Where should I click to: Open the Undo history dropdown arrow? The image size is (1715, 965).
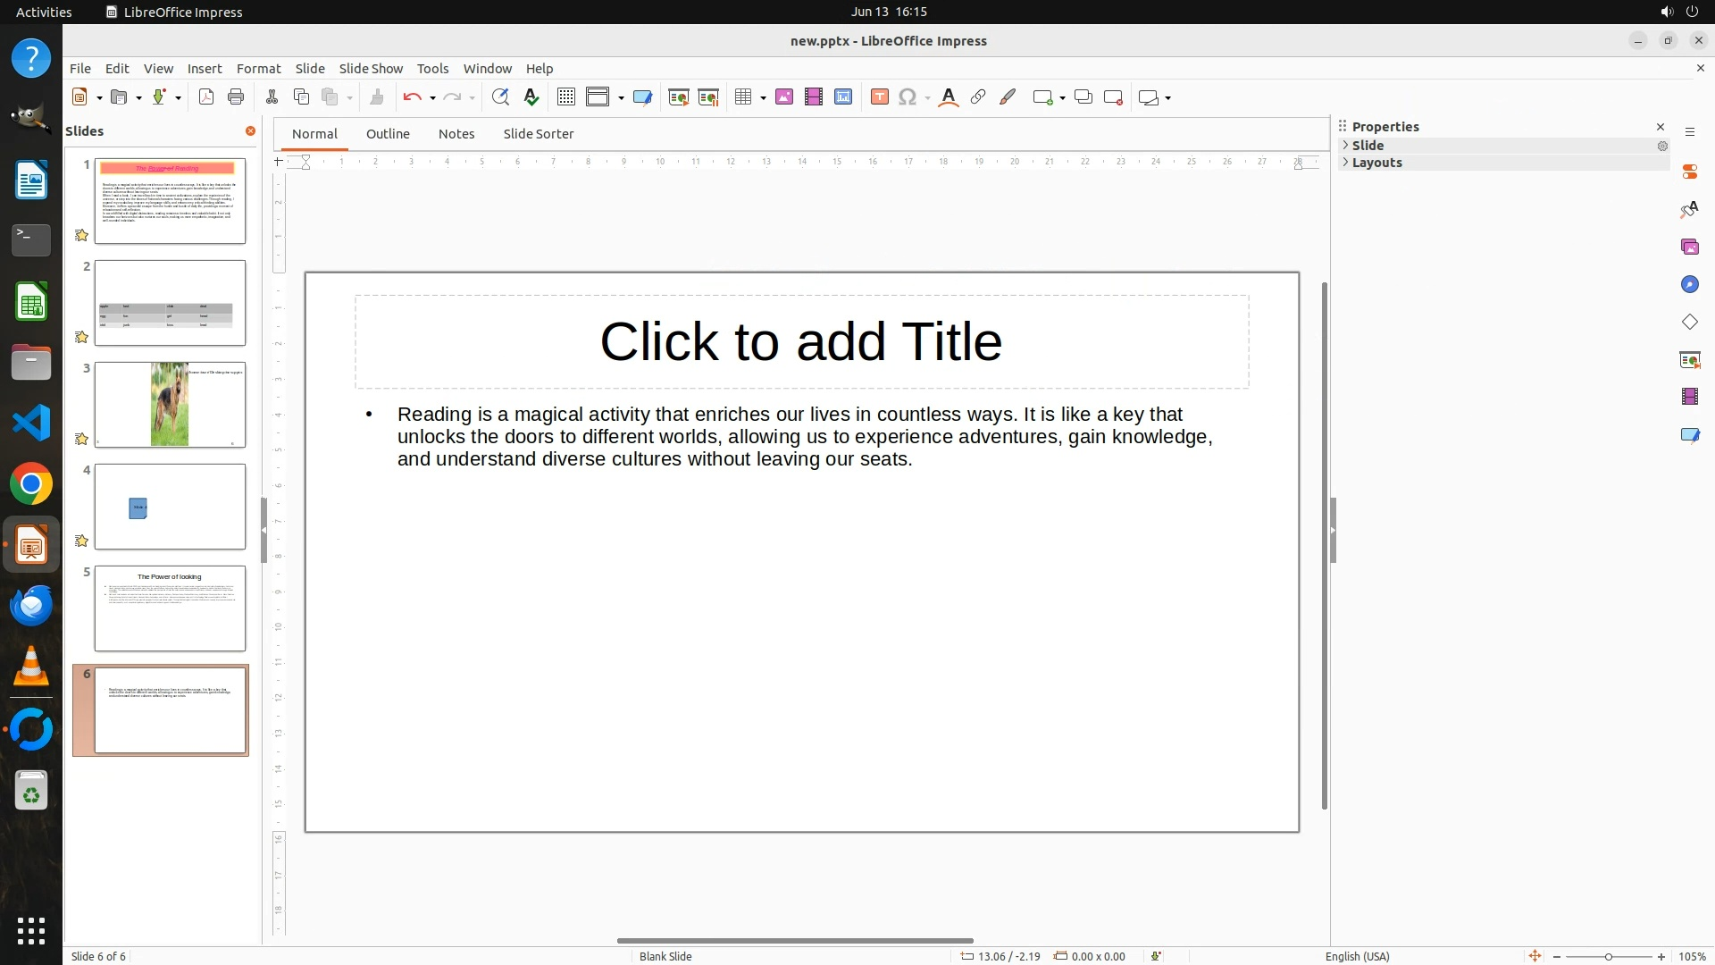pyautogui.click(x=432, y=98)
